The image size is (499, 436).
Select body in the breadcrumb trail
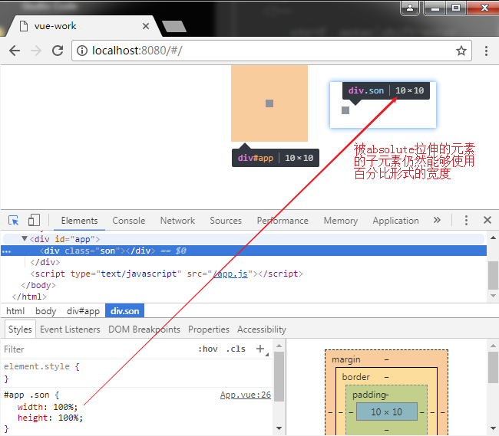pos(45,311)
